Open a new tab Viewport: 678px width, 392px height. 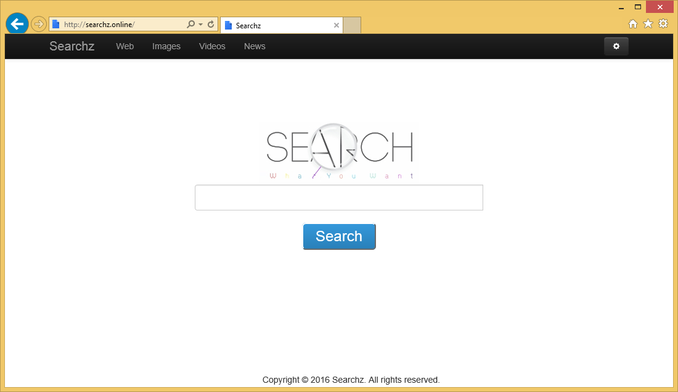pyautogui.click(x=351, y=25)
